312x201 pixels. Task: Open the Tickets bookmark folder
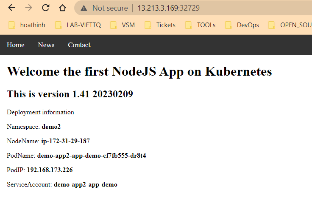tap(160, 25)
